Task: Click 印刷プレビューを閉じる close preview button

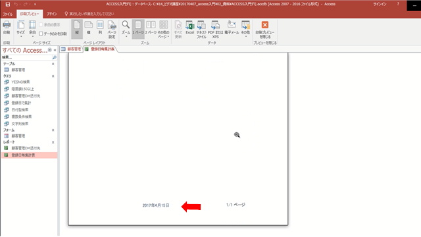Action: click(x=264, y=30)
